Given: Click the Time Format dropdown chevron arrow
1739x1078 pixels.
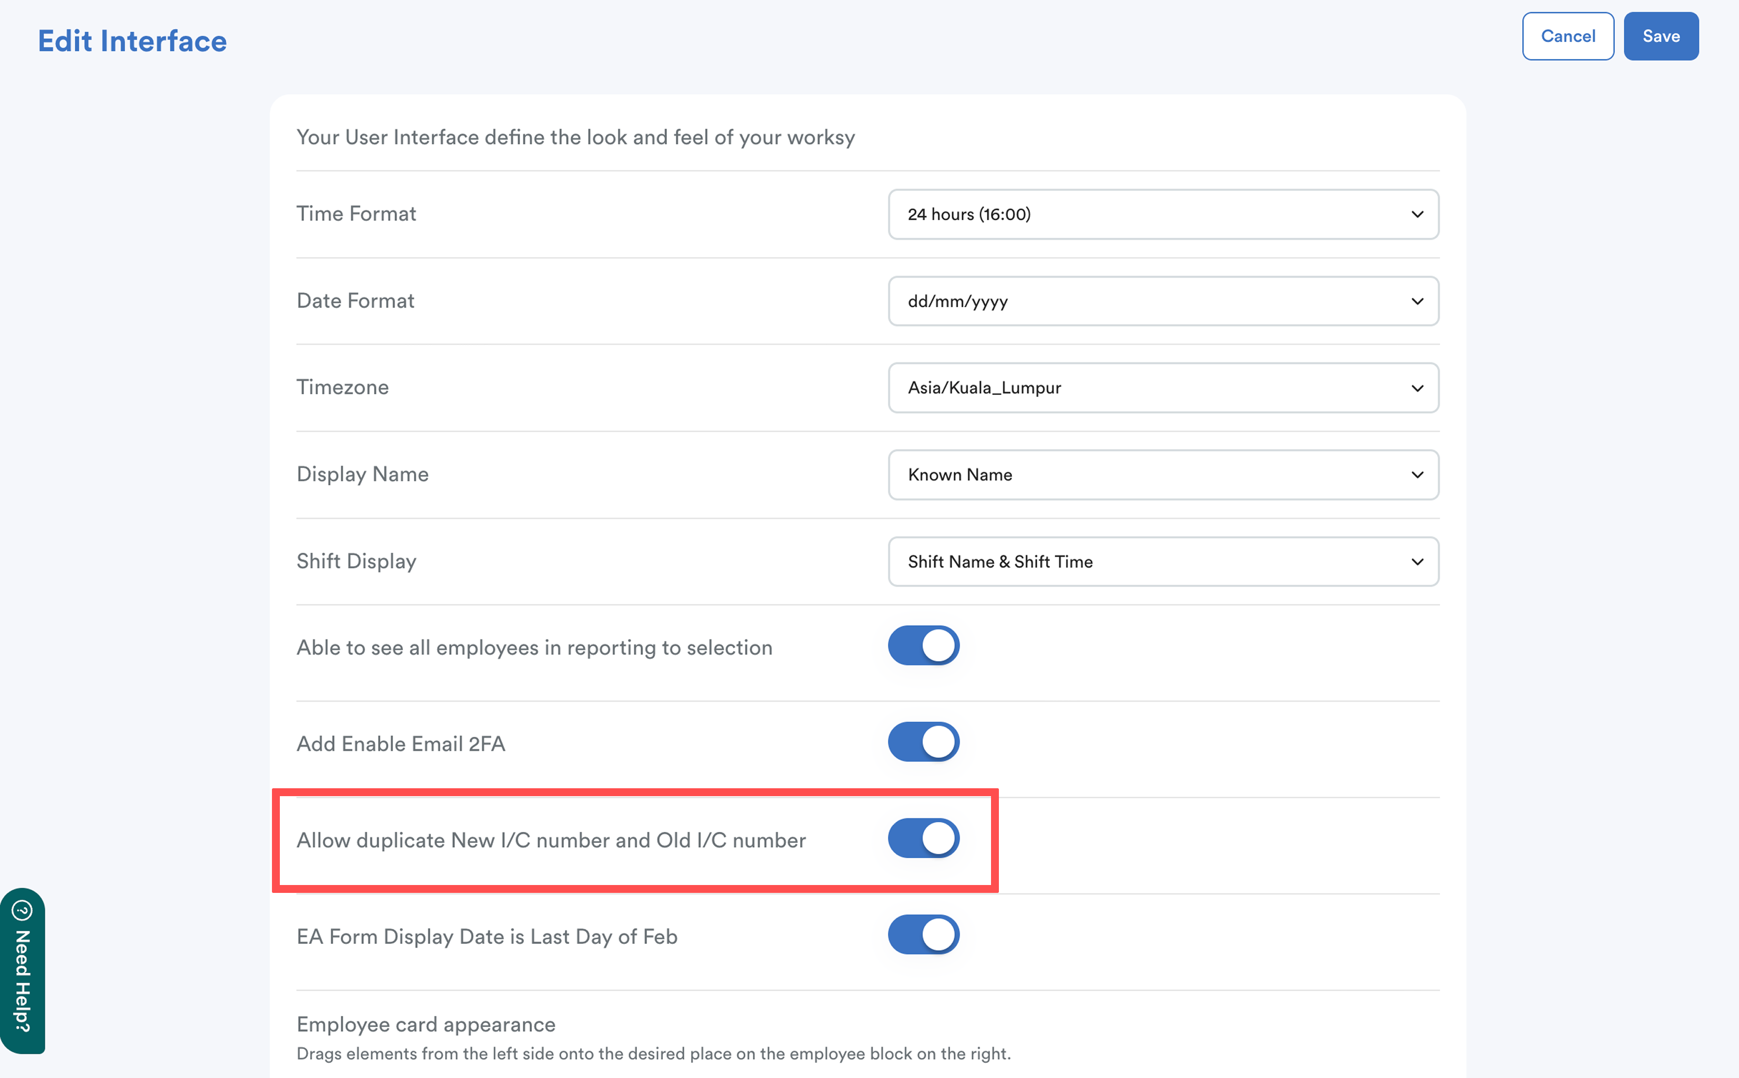Looking at the screenshot, I should pyautogui.click(x=1417, y=215).
